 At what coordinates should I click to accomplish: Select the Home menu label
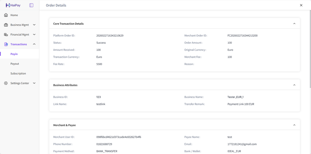click(14, 15)
